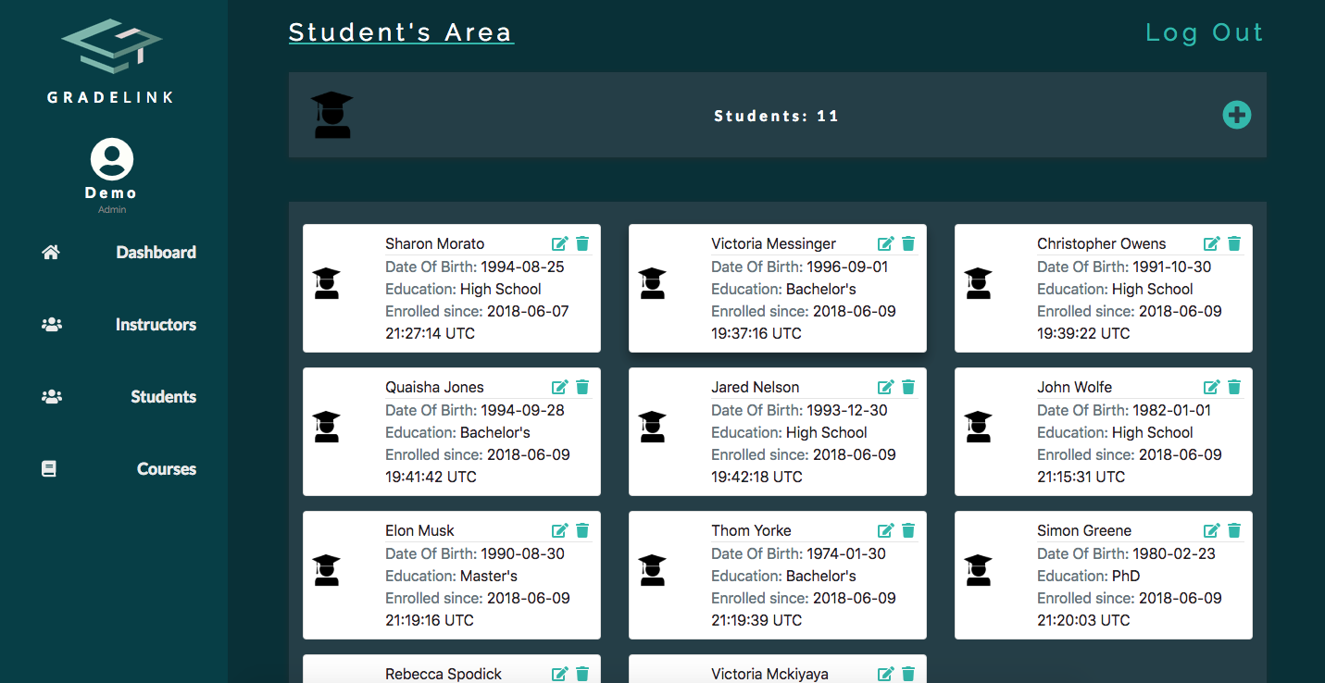This screenshot has width=1325, height=683.
Task: Click the Student's Area heading link
Action: point(401,32)
